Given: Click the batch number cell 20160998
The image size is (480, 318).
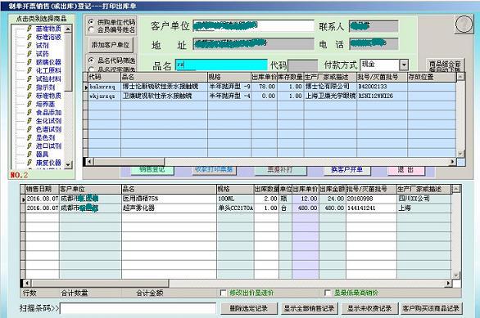Looking at the screenshot, I should click(x=371, y=199).
